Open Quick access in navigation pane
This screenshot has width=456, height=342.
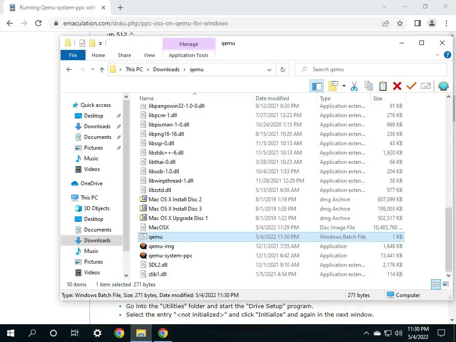(x=92, y=105)
